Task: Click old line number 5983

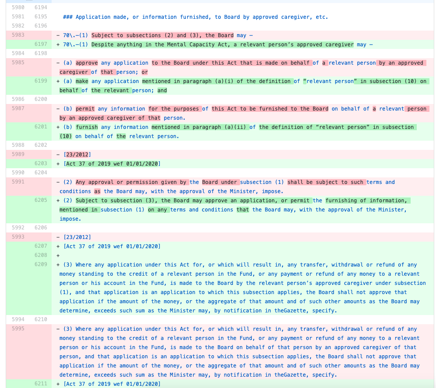Action: pos(18,35)
